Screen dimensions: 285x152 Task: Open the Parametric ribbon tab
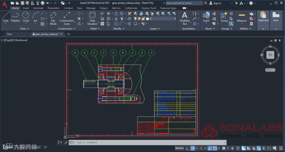click(x=54, y=8)
